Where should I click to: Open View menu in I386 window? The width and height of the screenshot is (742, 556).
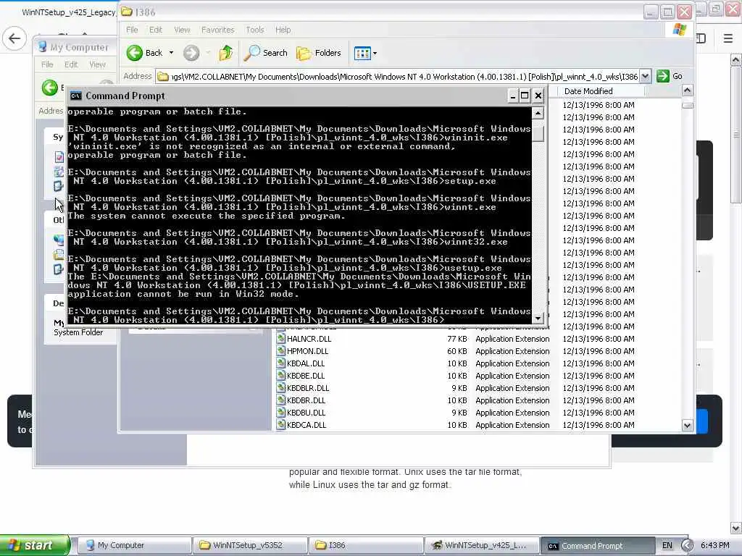(182, 30)
